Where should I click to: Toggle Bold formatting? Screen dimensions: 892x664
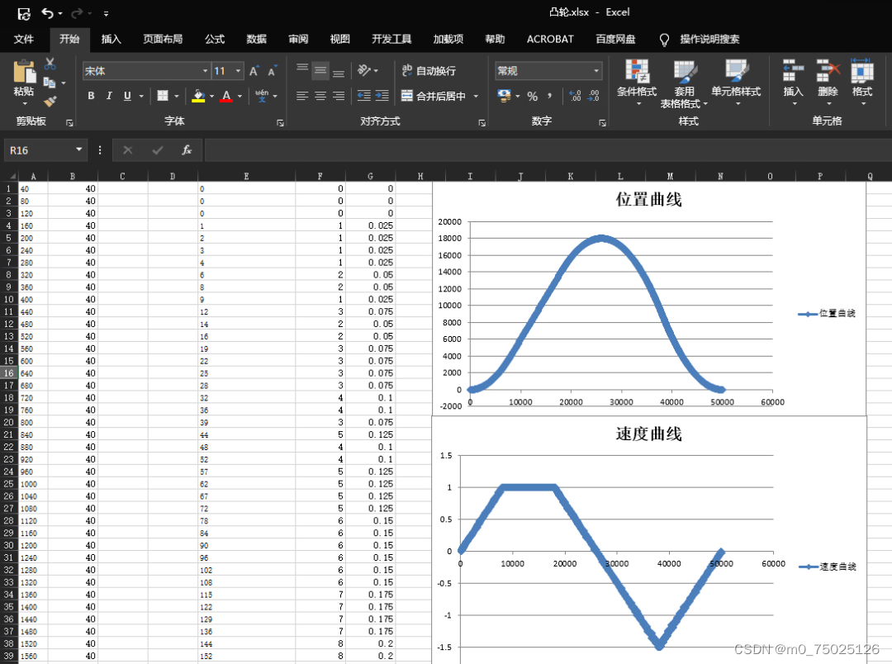pyautogui.click(x=91, y=96)
